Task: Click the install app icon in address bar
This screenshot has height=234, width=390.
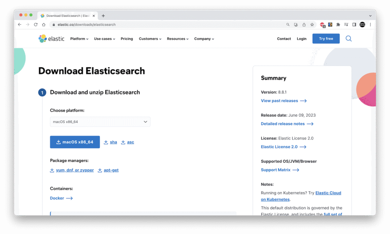Action: coord(296,25)
